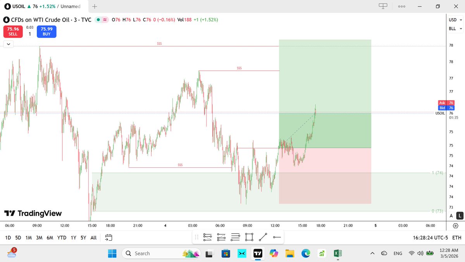Open the timezone menu showing 16:28:24 UTC-5
465x262 pixels.
tap(430, 238)
